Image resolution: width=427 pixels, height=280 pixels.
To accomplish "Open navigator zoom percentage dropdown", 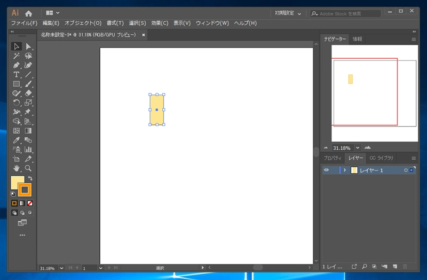I will 358,148.
